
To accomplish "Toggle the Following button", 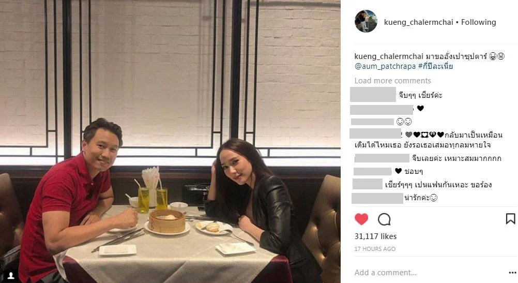I will tap(478, 22).
